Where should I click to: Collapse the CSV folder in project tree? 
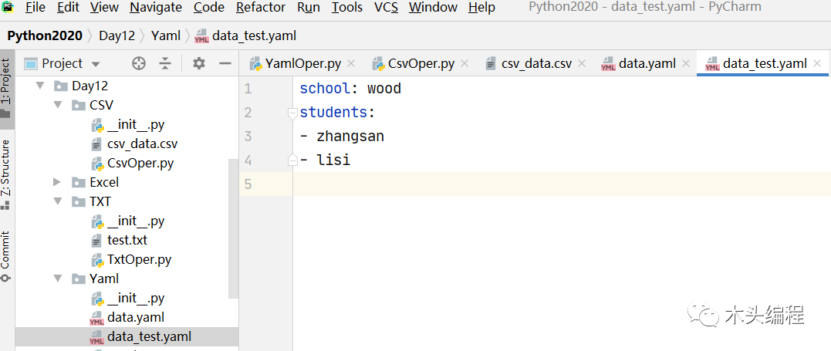(58, 105)
